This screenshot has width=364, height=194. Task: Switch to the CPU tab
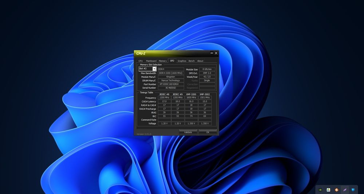[141, 61]
